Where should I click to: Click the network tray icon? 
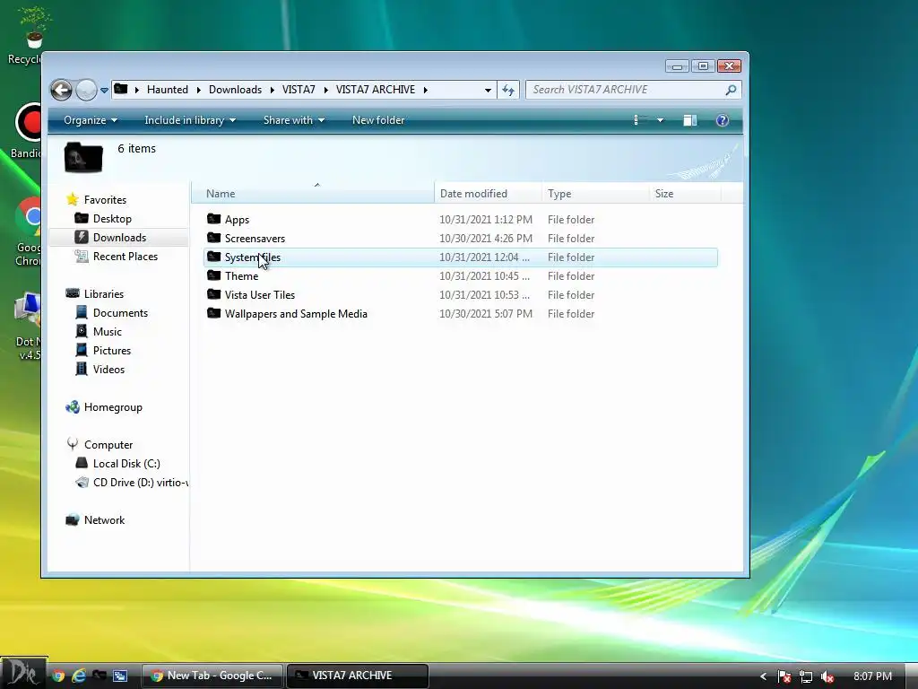click(x=806, y=676)
